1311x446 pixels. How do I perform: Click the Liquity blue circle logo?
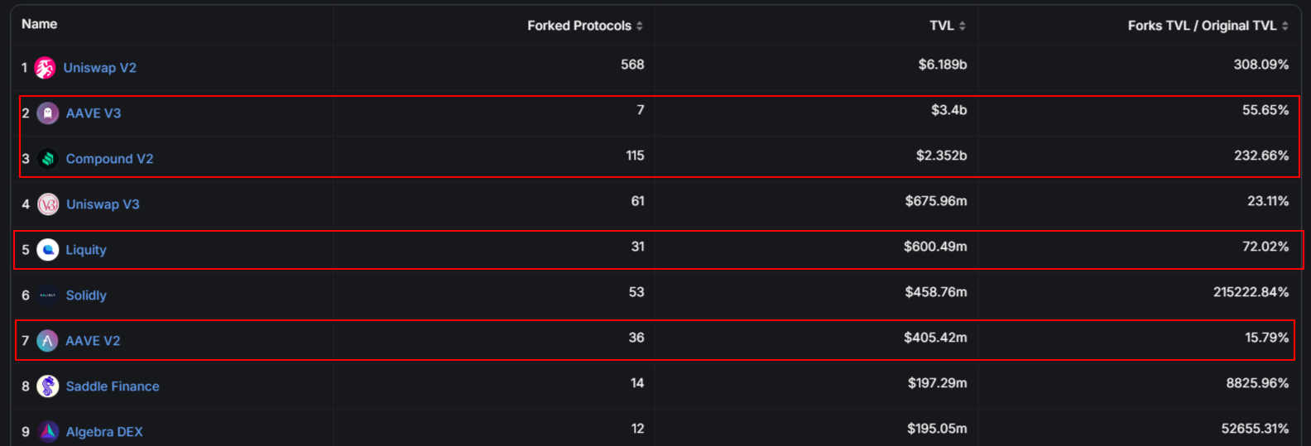pos(48,250)
